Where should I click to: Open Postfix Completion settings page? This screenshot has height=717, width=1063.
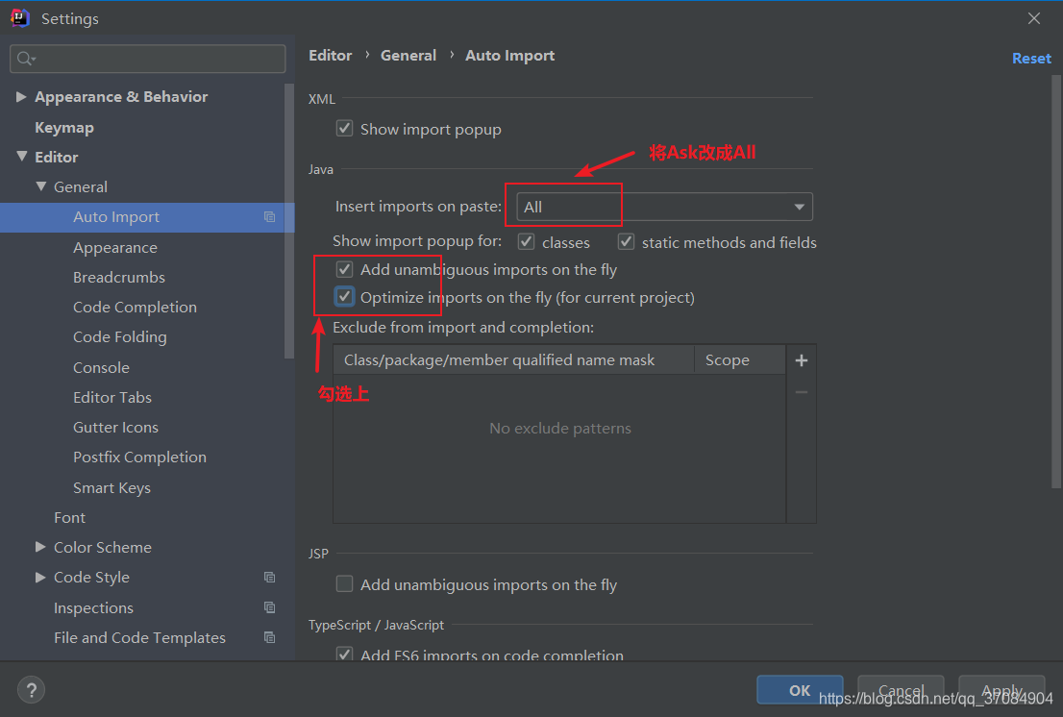point(139,457)
